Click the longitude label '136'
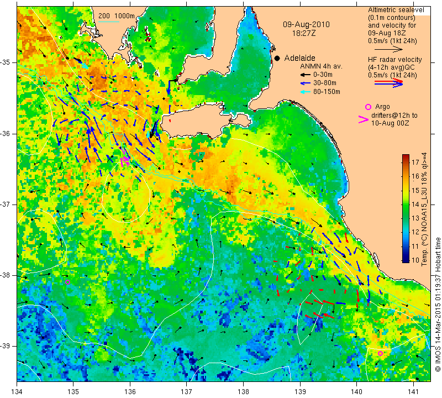The width and height of the screenshot is (442, 398). coord(130,391)
